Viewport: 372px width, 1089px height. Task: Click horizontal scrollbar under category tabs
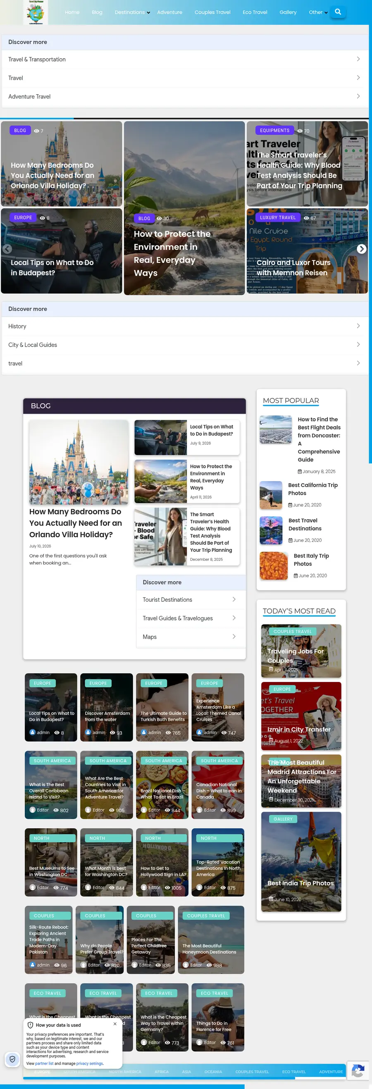pos(159,1078)
